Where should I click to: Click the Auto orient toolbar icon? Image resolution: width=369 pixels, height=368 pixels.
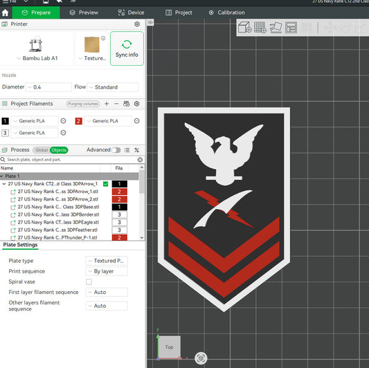pos(276,27)
